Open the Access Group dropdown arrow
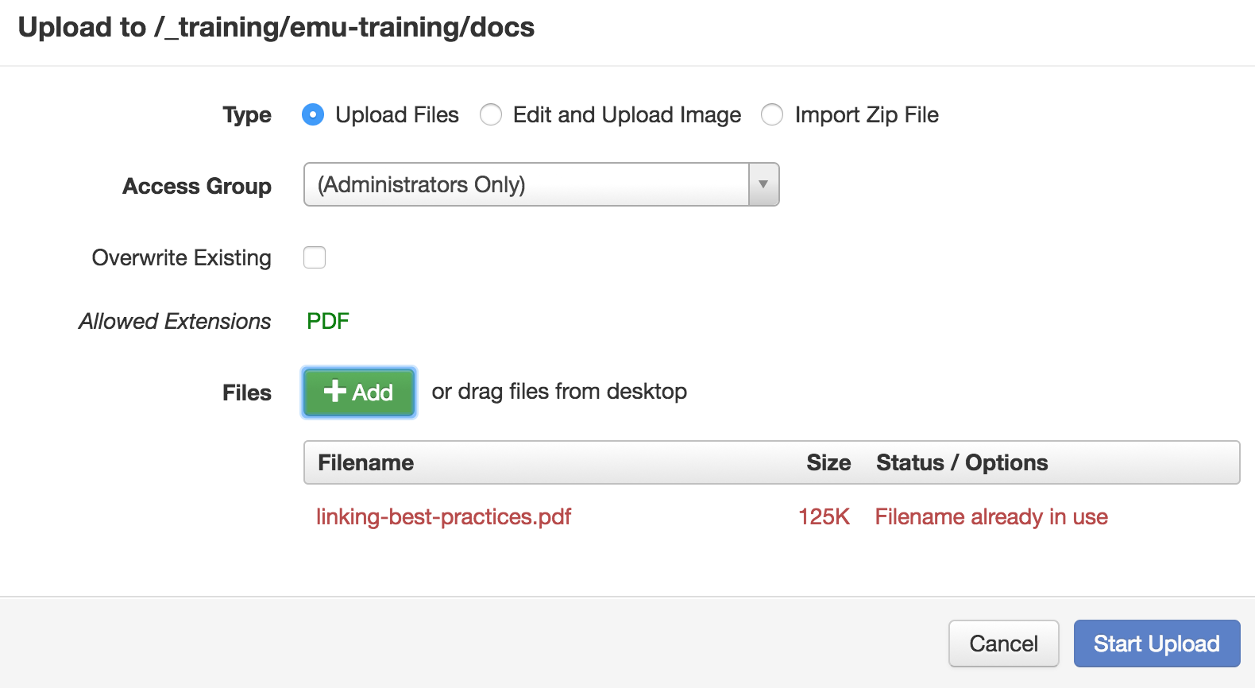Image resolution: width=1255 pixels, height=688 pixels. click(x=763, y=184)
